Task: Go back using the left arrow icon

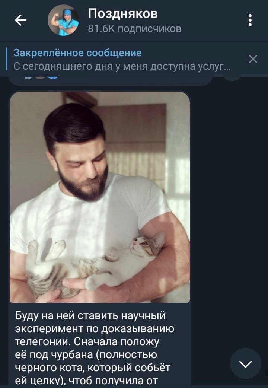Action: [x=20, y=20]
